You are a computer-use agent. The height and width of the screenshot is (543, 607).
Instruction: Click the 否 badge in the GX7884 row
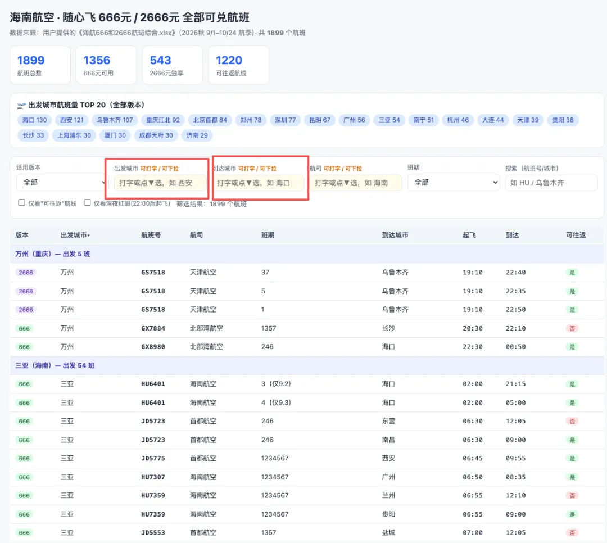point(572,328)
